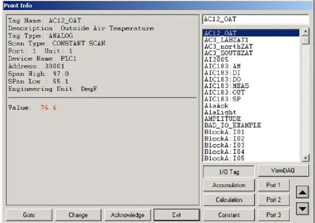Click the Description Outside Air Temperature line
The width and height of the screenshot is (315, 223).
pos(81,28)
